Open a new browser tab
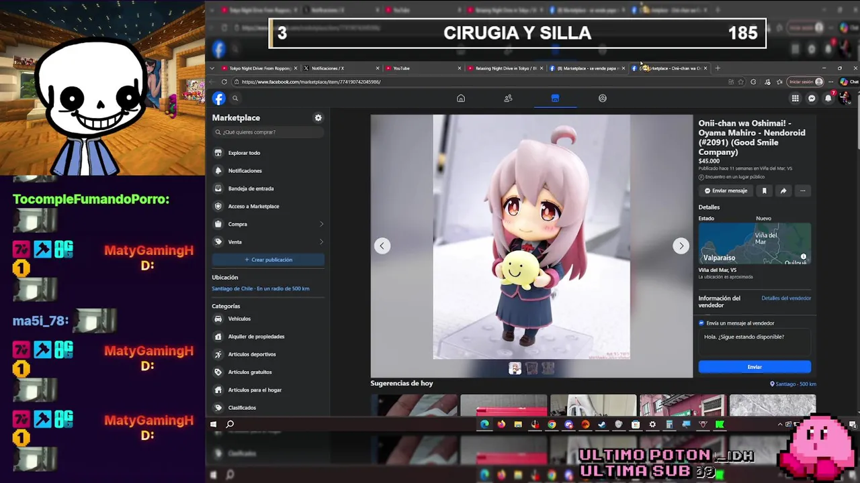 [x=718, y=68]
